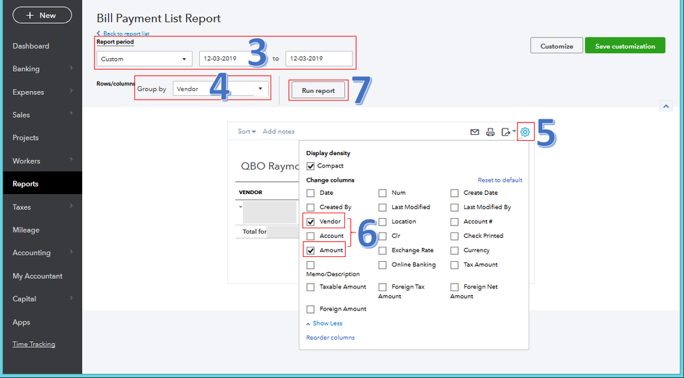Screen dimensions: 684x378
Task: Open Apps in the sidebar
Action: 21,322
